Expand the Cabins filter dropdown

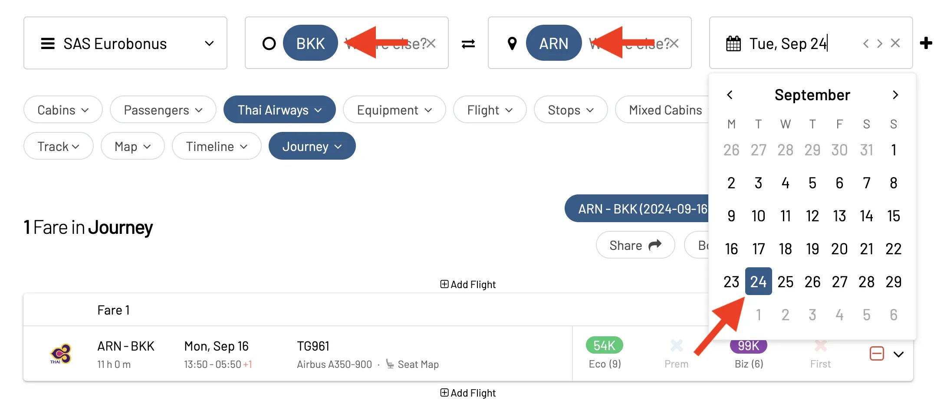63,110
